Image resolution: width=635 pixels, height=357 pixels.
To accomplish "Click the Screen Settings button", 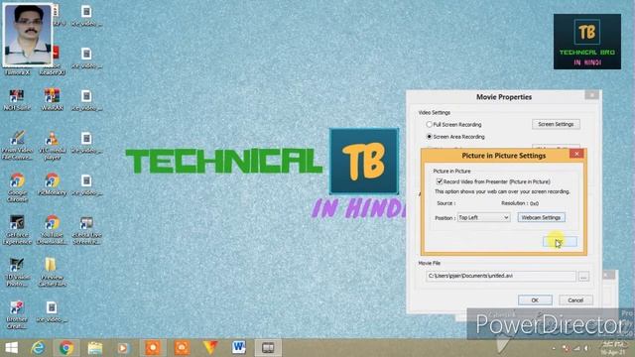I will point(556,124).
